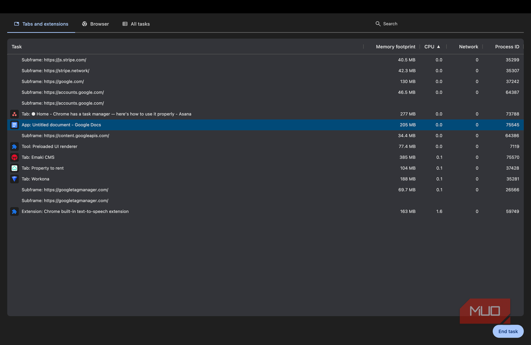Sort tasks by Process ID column
Viewport: 531px width, 345px height.
click(507, 47)
